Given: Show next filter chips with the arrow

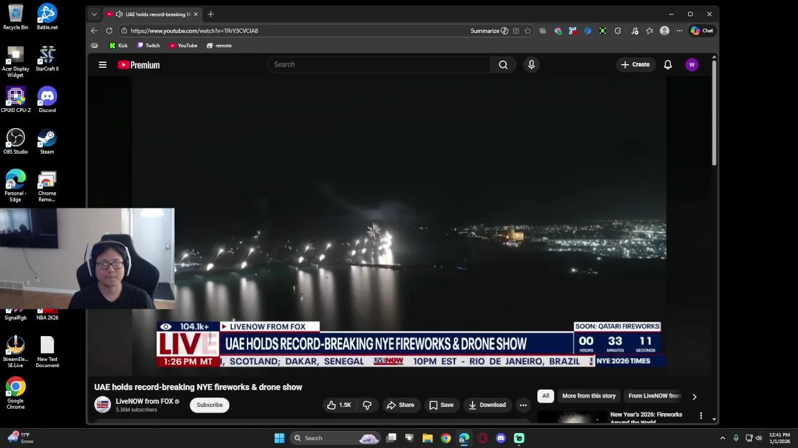Looking at the screenshot, I should [694, 396].
